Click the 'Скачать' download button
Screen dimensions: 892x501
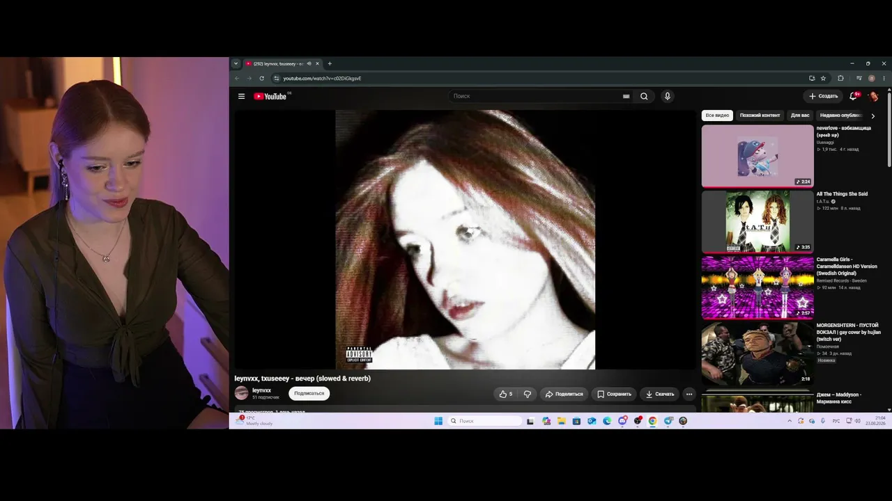660,394
